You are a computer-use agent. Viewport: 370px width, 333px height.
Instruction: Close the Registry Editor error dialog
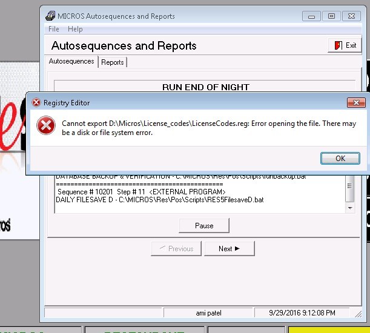(x=356, y=102)
